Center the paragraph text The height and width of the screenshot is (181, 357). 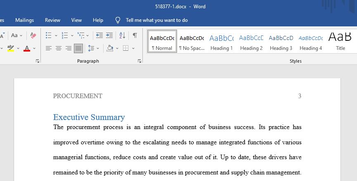(59, 48)
